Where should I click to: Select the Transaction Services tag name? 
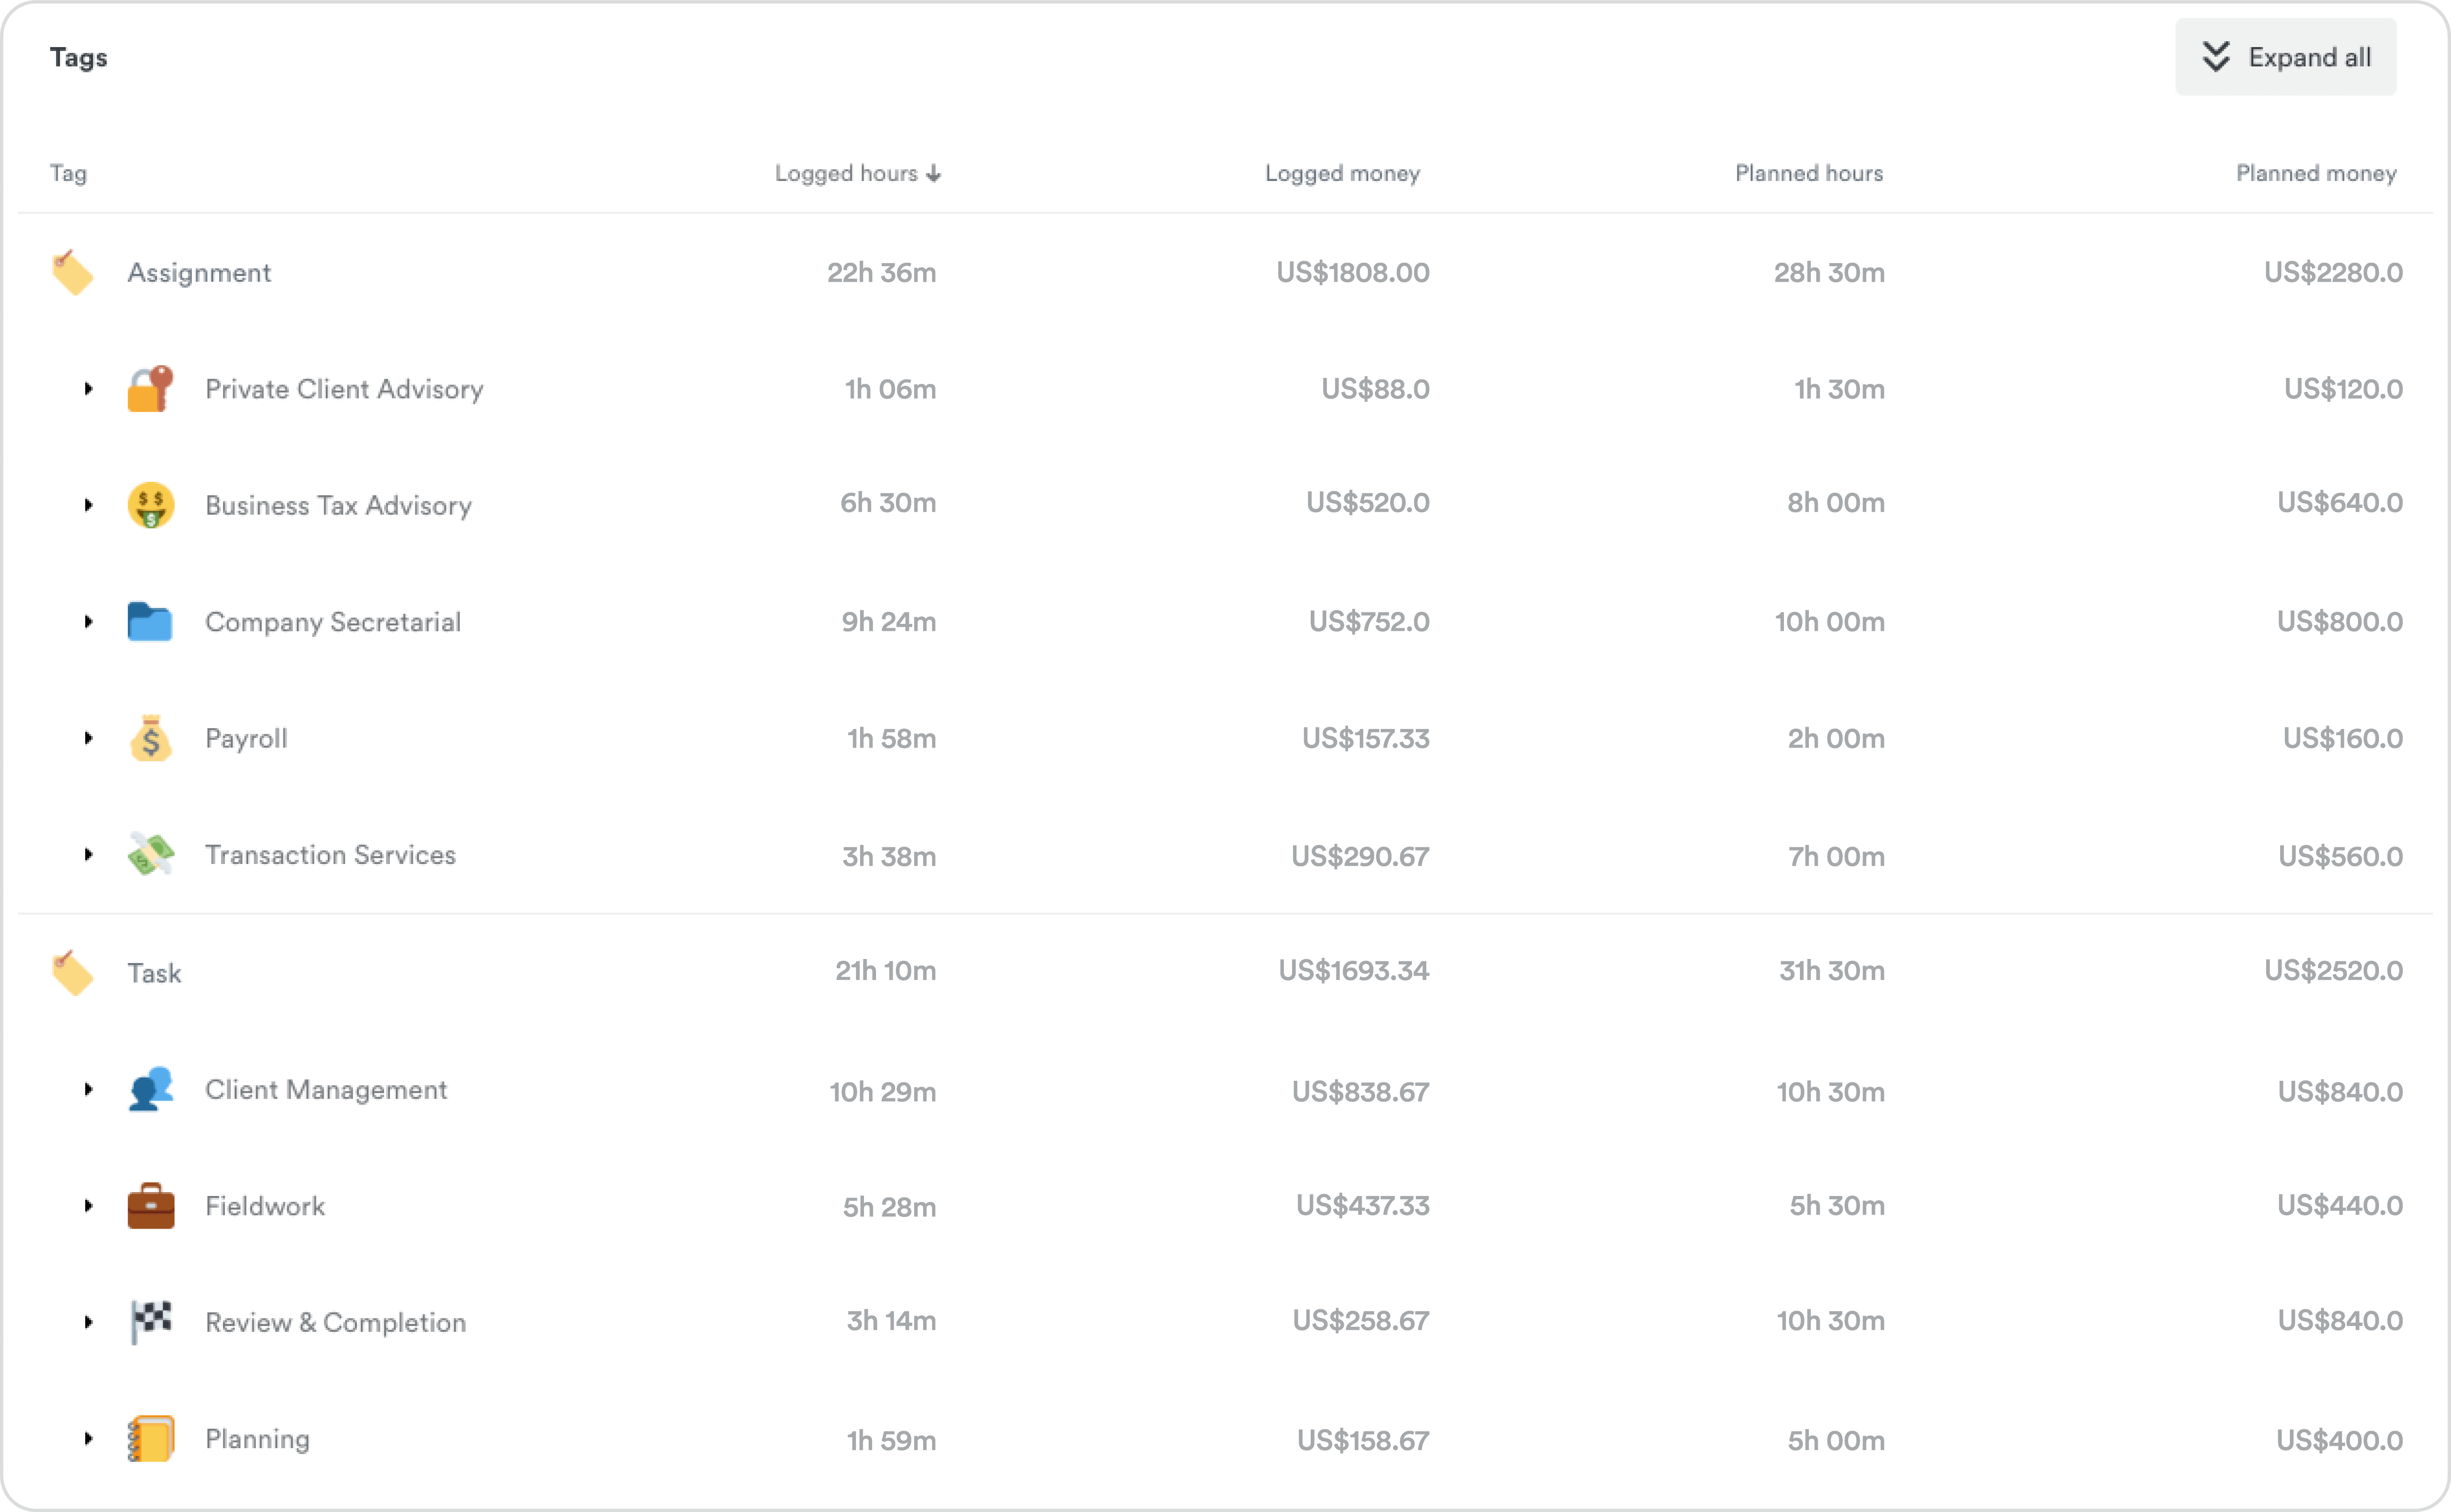click(x=330, y=855)
